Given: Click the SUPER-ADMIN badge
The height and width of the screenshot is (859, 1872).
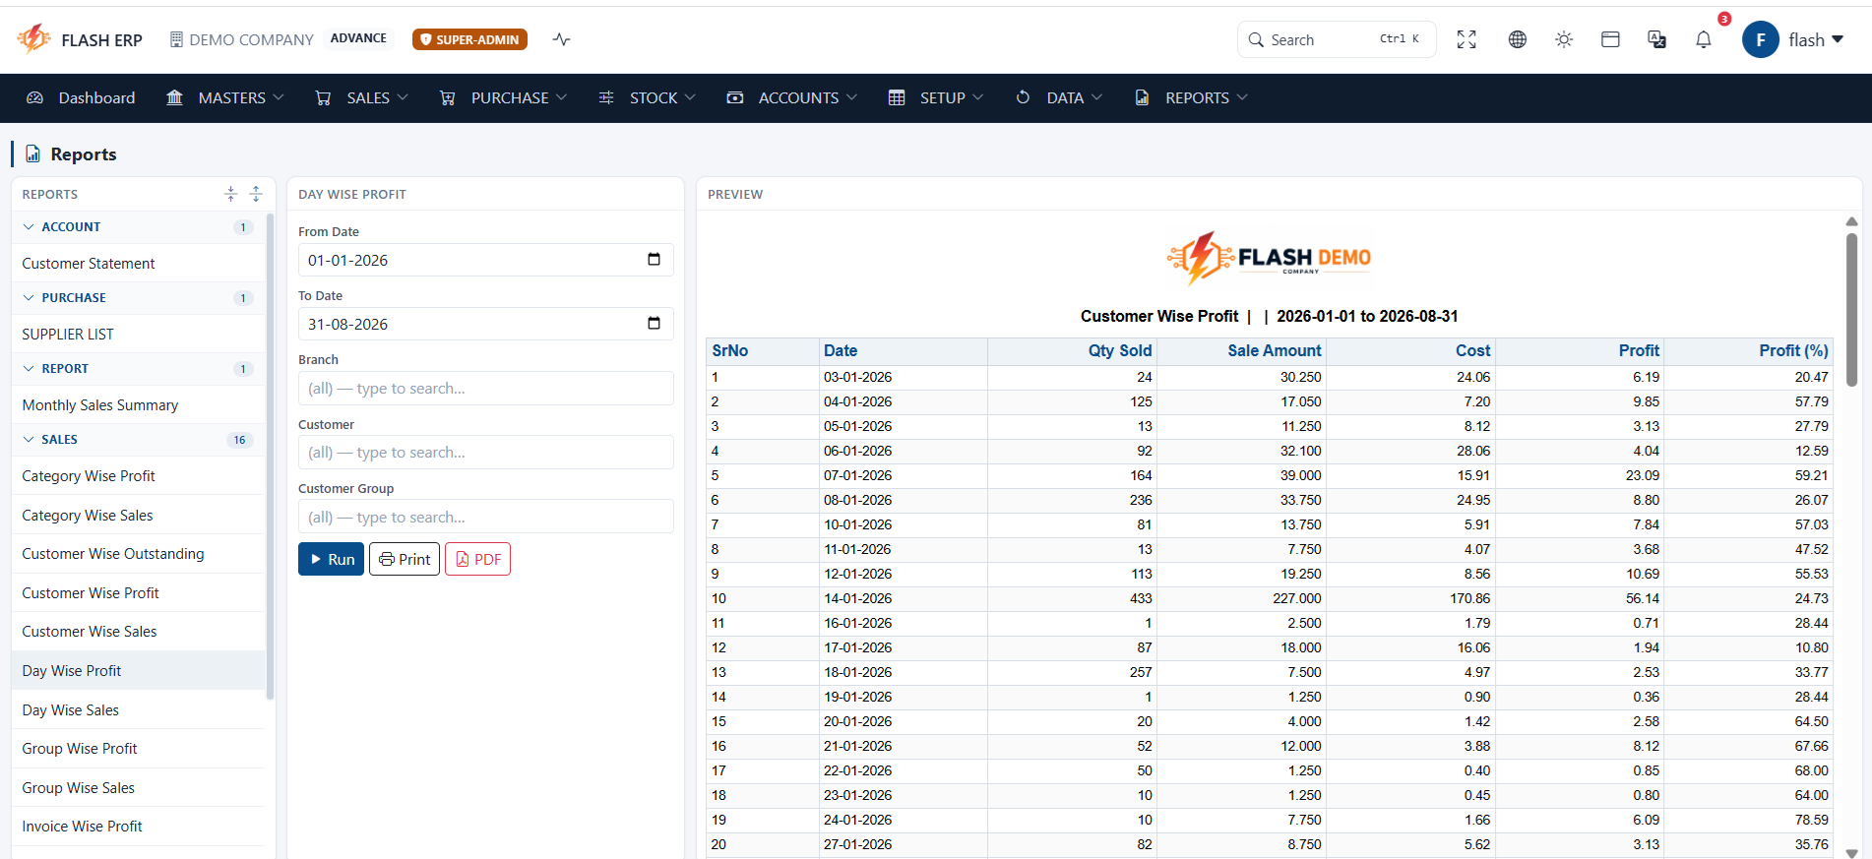Looking at the screenshot, I should pyautogui.click(x=469, y=39).
